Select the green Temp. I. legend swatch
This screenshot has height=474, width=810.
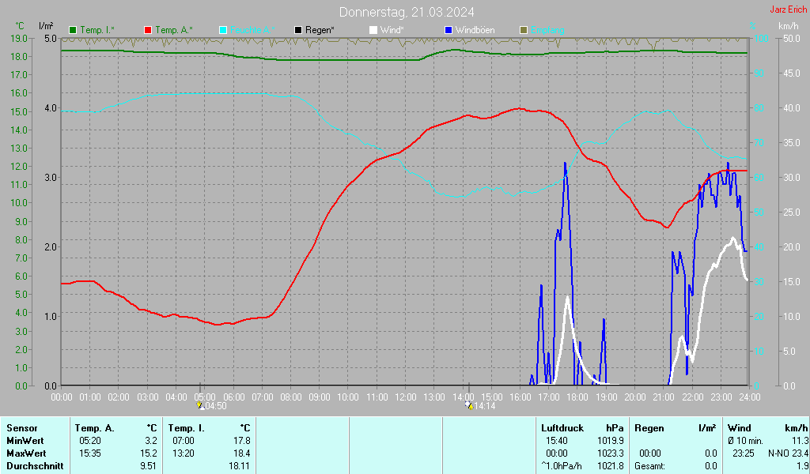[74, 30]
